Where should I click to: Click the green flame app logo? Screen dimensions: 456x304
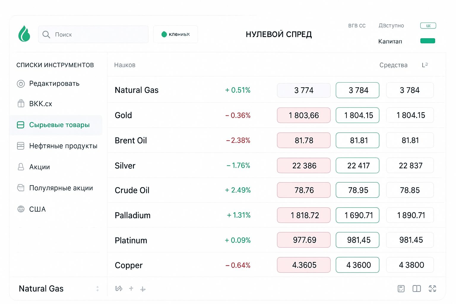click(24, 34)
